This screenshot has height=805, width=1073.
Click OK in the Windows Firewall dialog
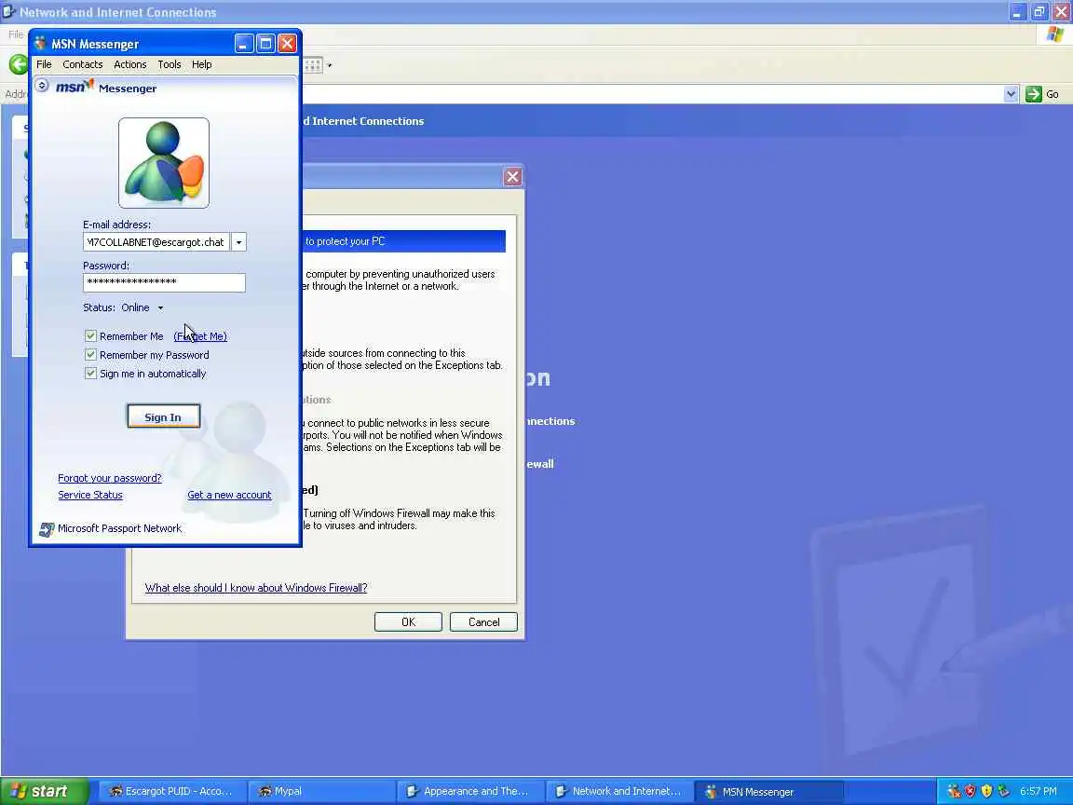pyautogui.click(x=409, y=622)
